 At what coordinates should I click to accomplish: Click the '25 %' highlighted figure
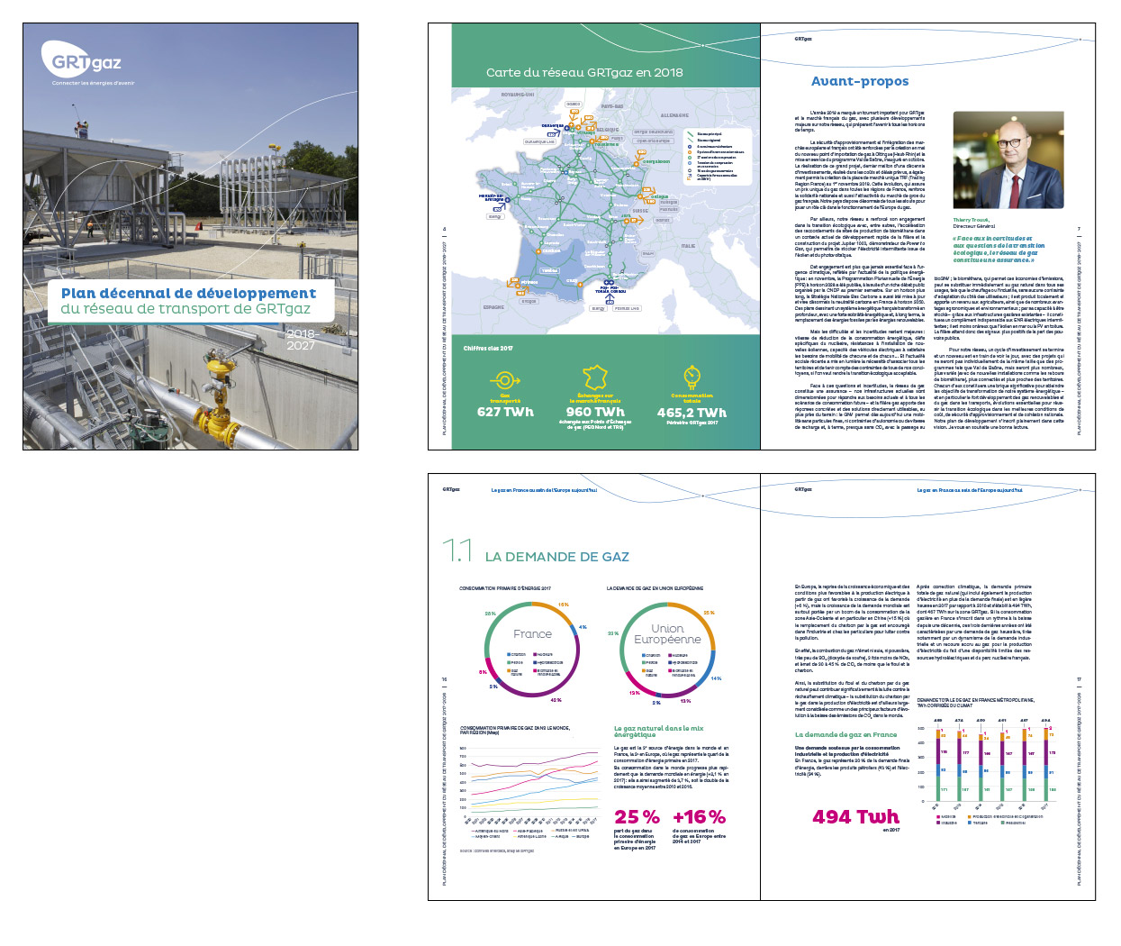point(637,816)
